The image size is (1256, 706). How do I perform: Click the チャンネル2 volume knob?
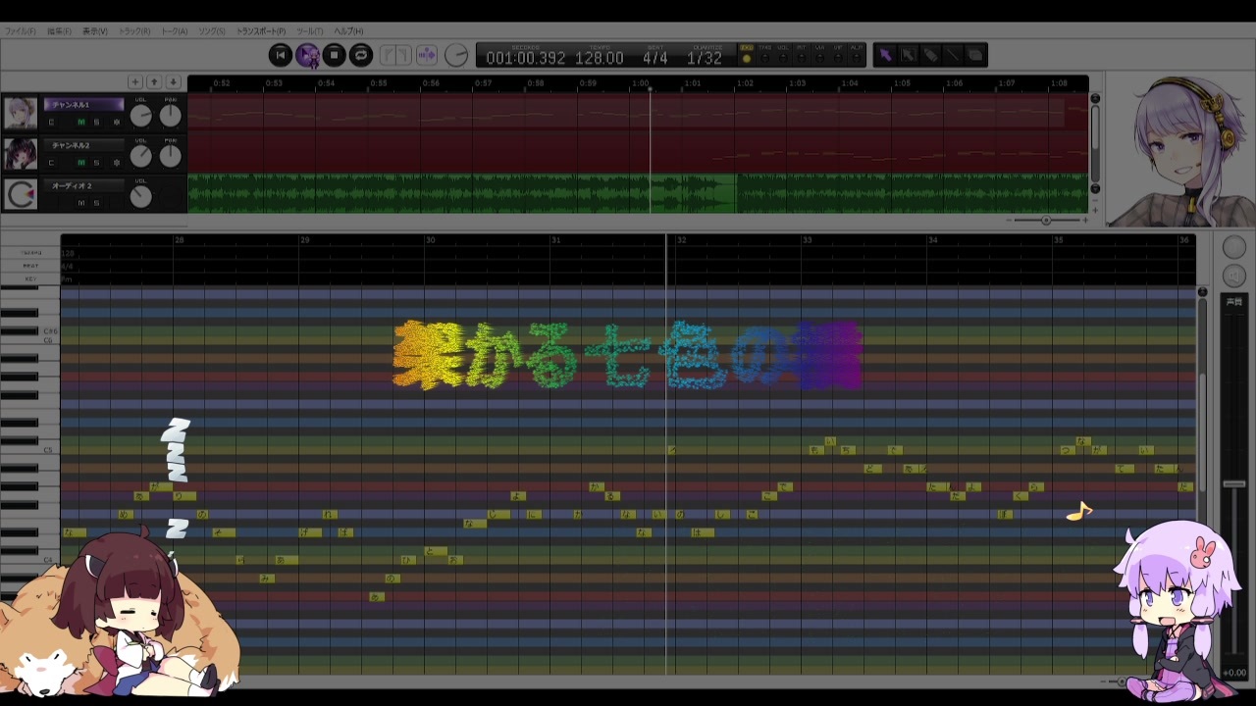[141, 157]
